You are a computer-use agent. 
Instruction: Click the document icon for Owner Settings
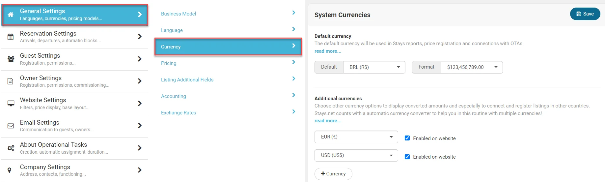pos(11,81)
